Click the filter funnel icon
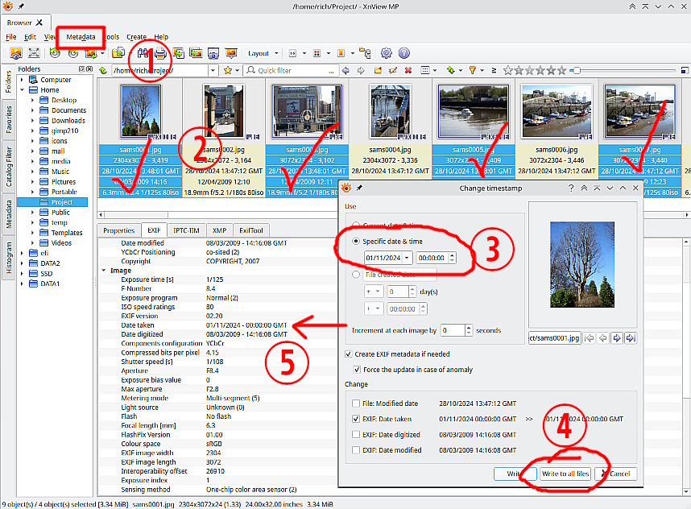This screenshot has width=691, height=509. coord(473,71)
